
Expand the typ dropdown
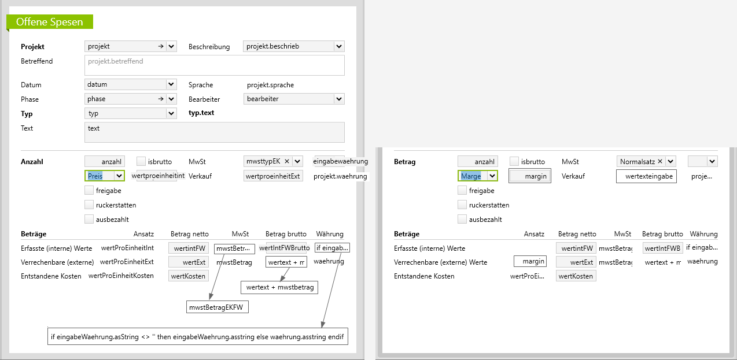[x=171, y=114]
